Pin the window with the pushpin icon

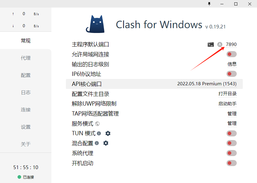209,4
